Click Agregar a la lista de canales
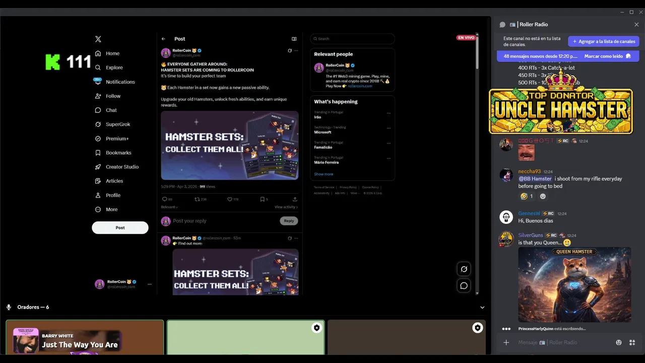Image resolution: width=645 pixels, height=363 pixels. tap(604, 41)
